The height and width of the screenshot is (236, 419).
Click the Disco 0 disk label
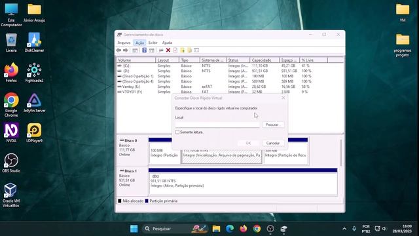pyautogui.click(x=130, y=140)
